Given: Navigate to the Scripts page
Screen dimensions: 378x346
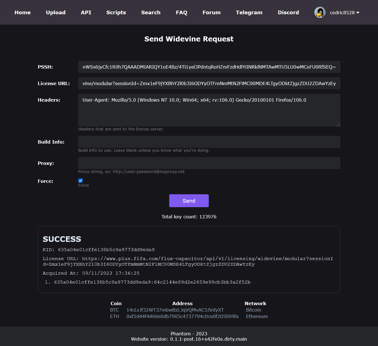Looking at the screenshot, I should click(116, 13).
